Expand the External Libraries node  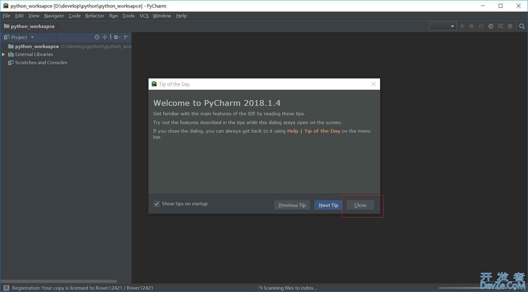[x=4, y=54]
